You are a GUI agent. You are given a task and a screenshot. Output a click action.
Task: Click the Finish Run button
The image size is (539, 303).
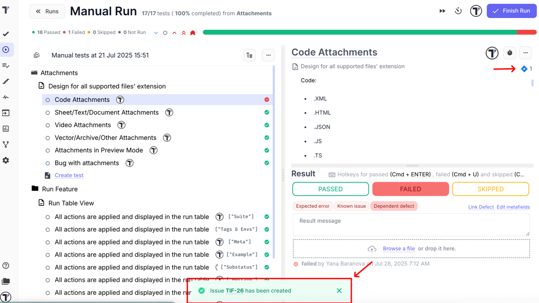coord(511,11)
